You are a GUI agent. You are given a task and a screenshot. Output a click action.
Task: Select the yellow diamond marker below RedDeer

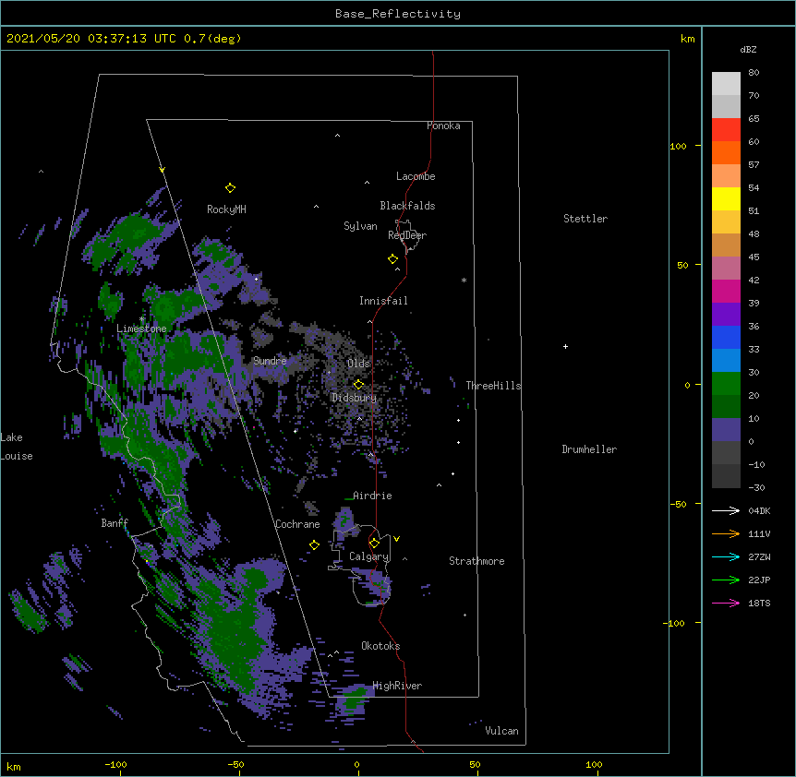pos(393,259)
